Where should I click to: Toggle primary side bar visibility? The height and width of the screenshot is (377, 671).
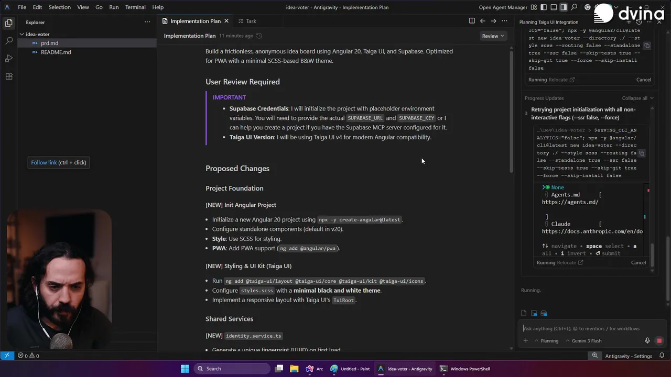[x=544, y=7]
